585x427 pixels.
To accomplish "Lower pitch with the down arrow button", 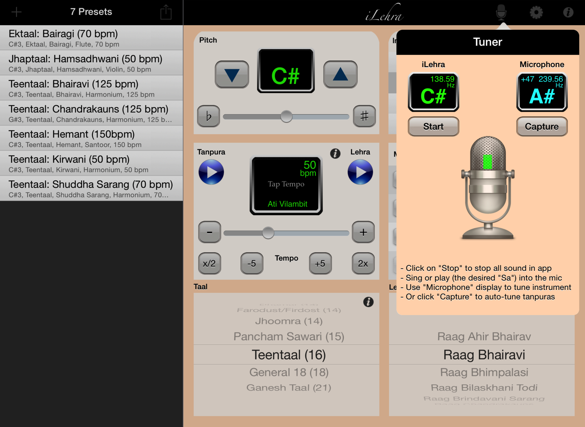I will click(x=232, y=74).
